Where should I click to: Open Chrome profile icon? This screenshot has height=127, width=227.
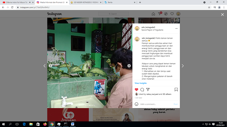219,7
